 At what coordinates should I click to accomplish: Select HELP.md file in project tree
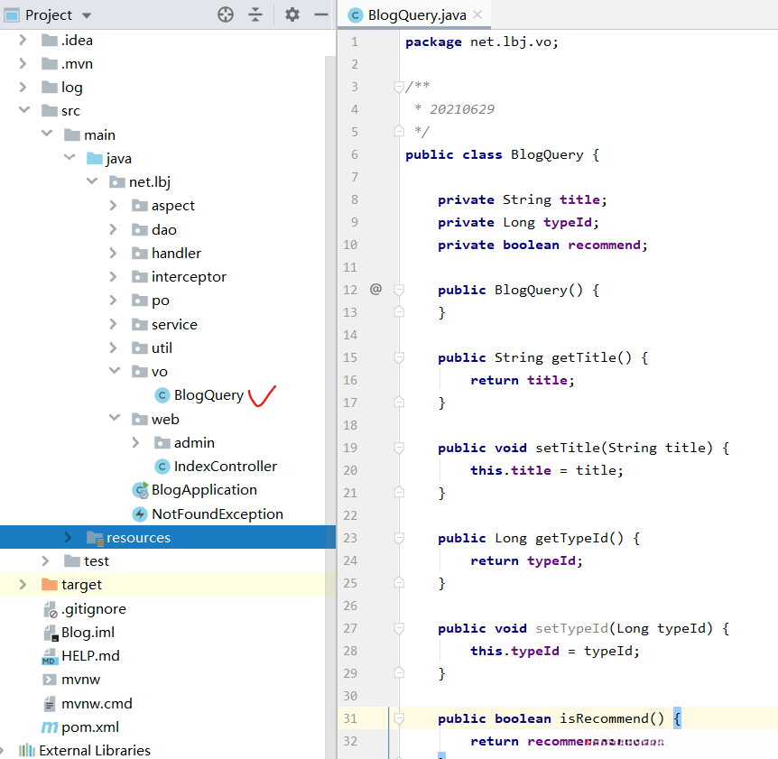point(90,656)
